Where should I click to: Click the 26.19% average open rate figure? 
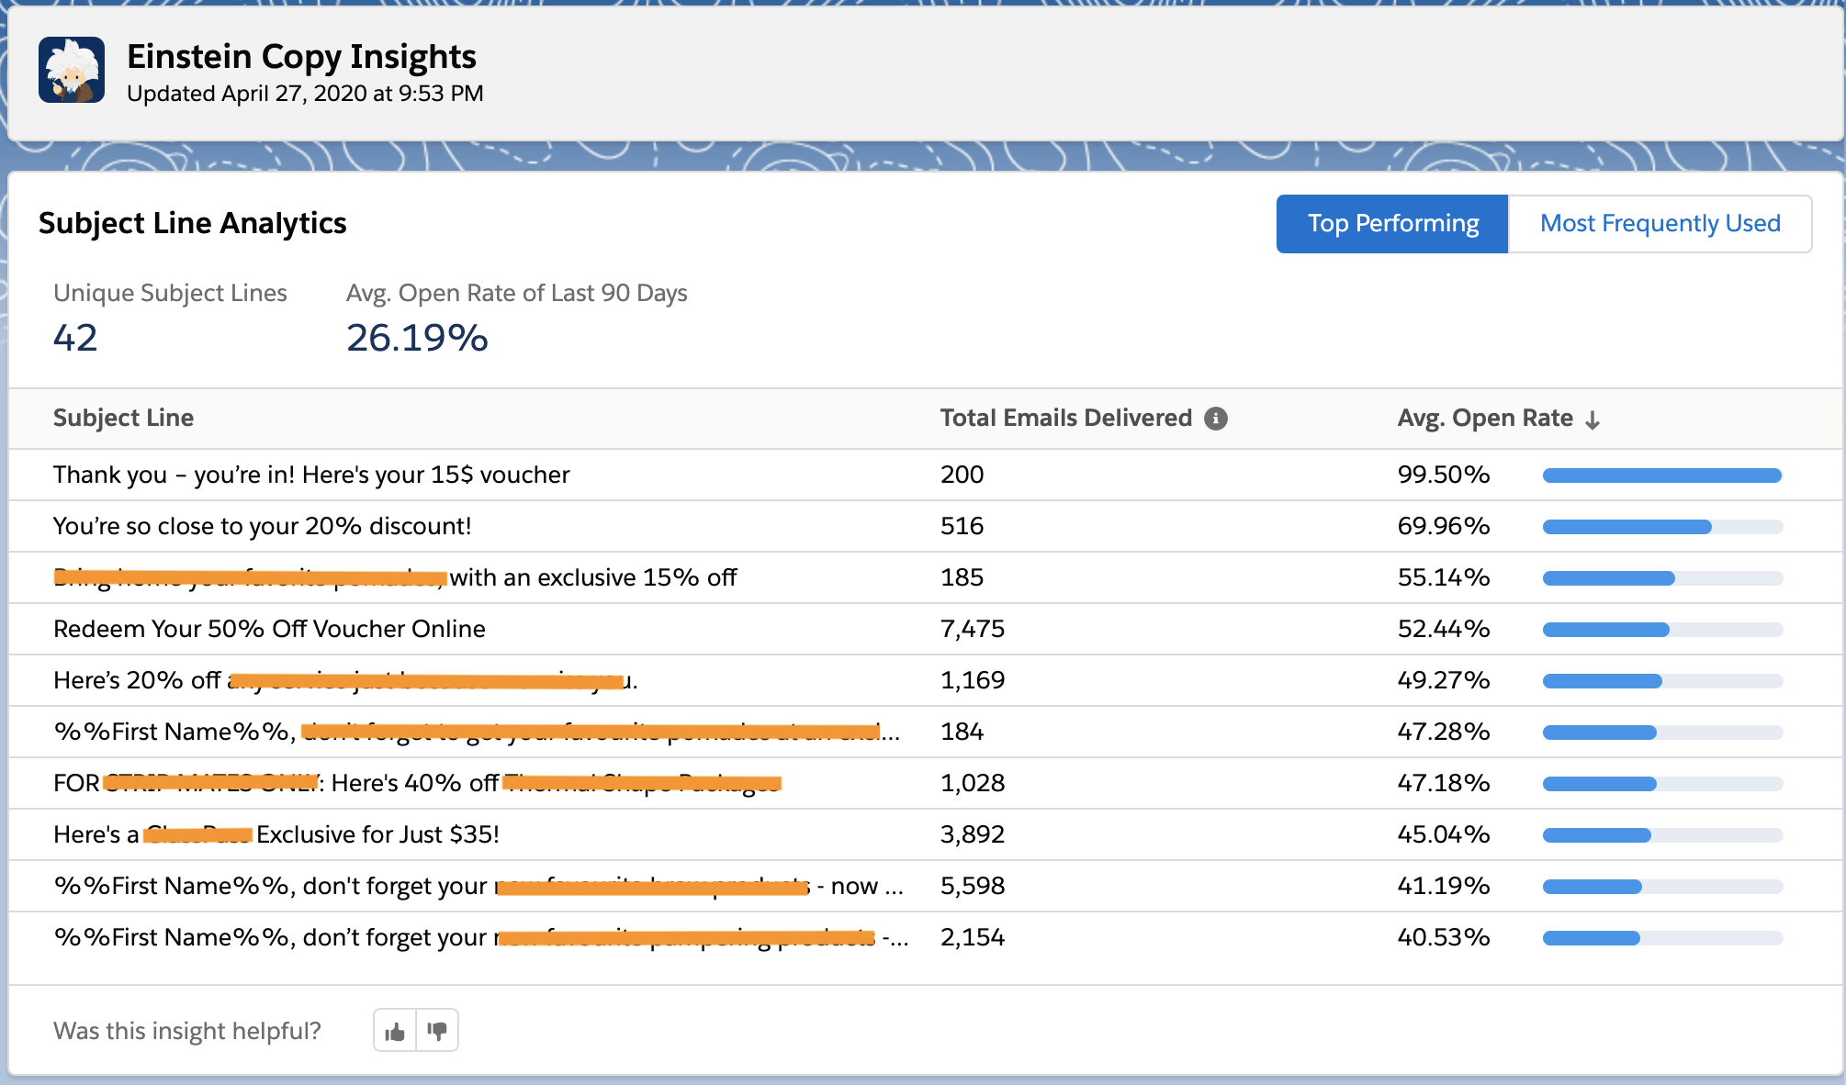coord(417,337)
